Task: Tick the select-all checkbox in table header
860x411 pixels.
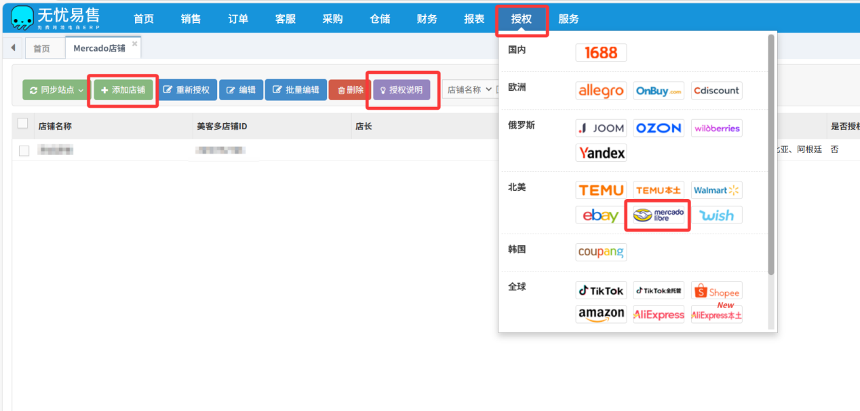Action: click(x=23, y=123)
